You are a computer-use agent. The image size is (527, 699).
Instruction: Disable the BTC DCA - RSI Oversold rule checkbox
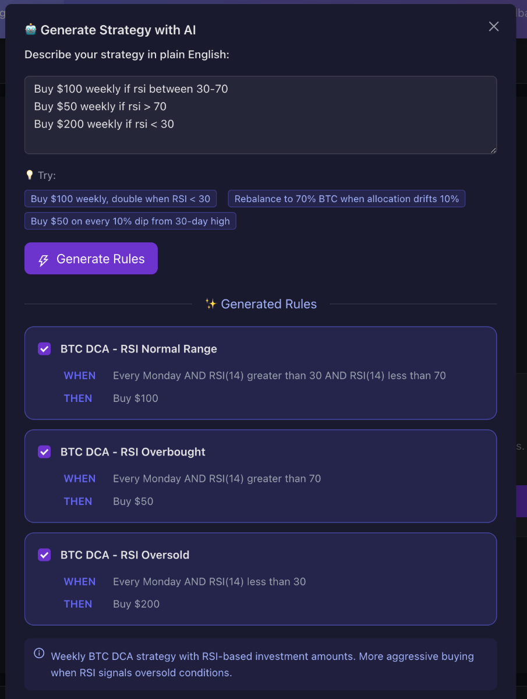point(44,555)
